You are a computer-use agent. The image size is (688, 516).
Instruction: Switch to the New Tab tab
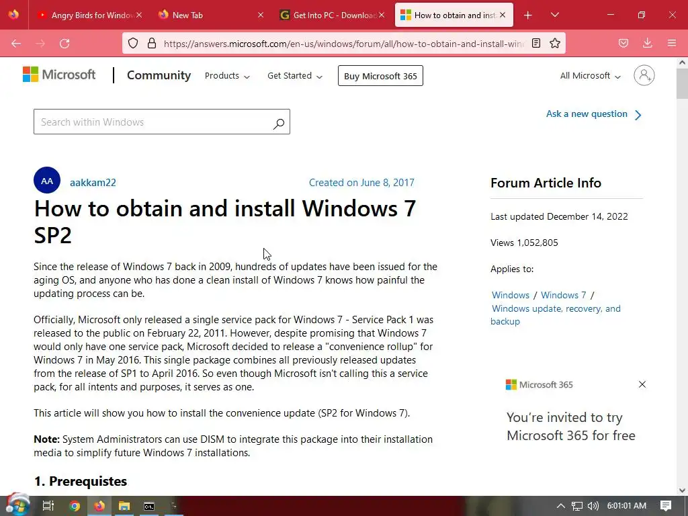(210, 15)
